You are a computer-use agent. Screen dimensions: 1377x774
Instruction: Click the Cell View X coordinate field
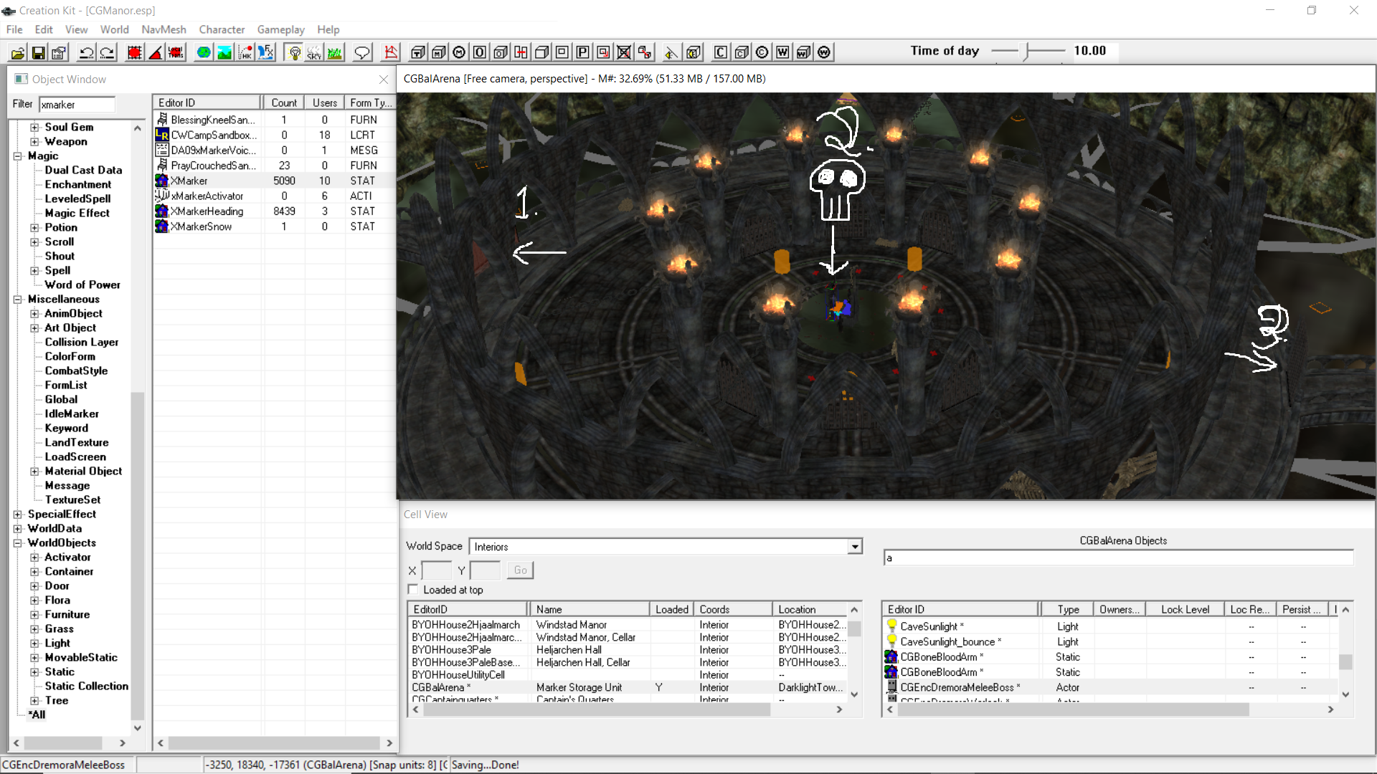[x=436, y=570]
